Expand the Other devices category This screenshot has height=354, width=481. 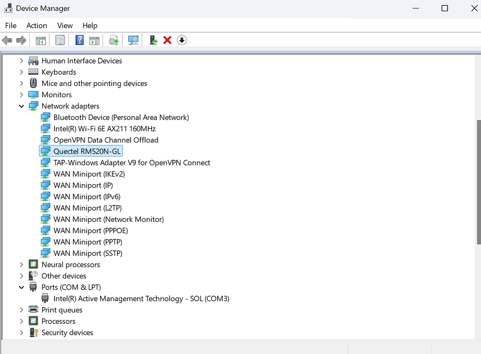(x=21, y=275)
